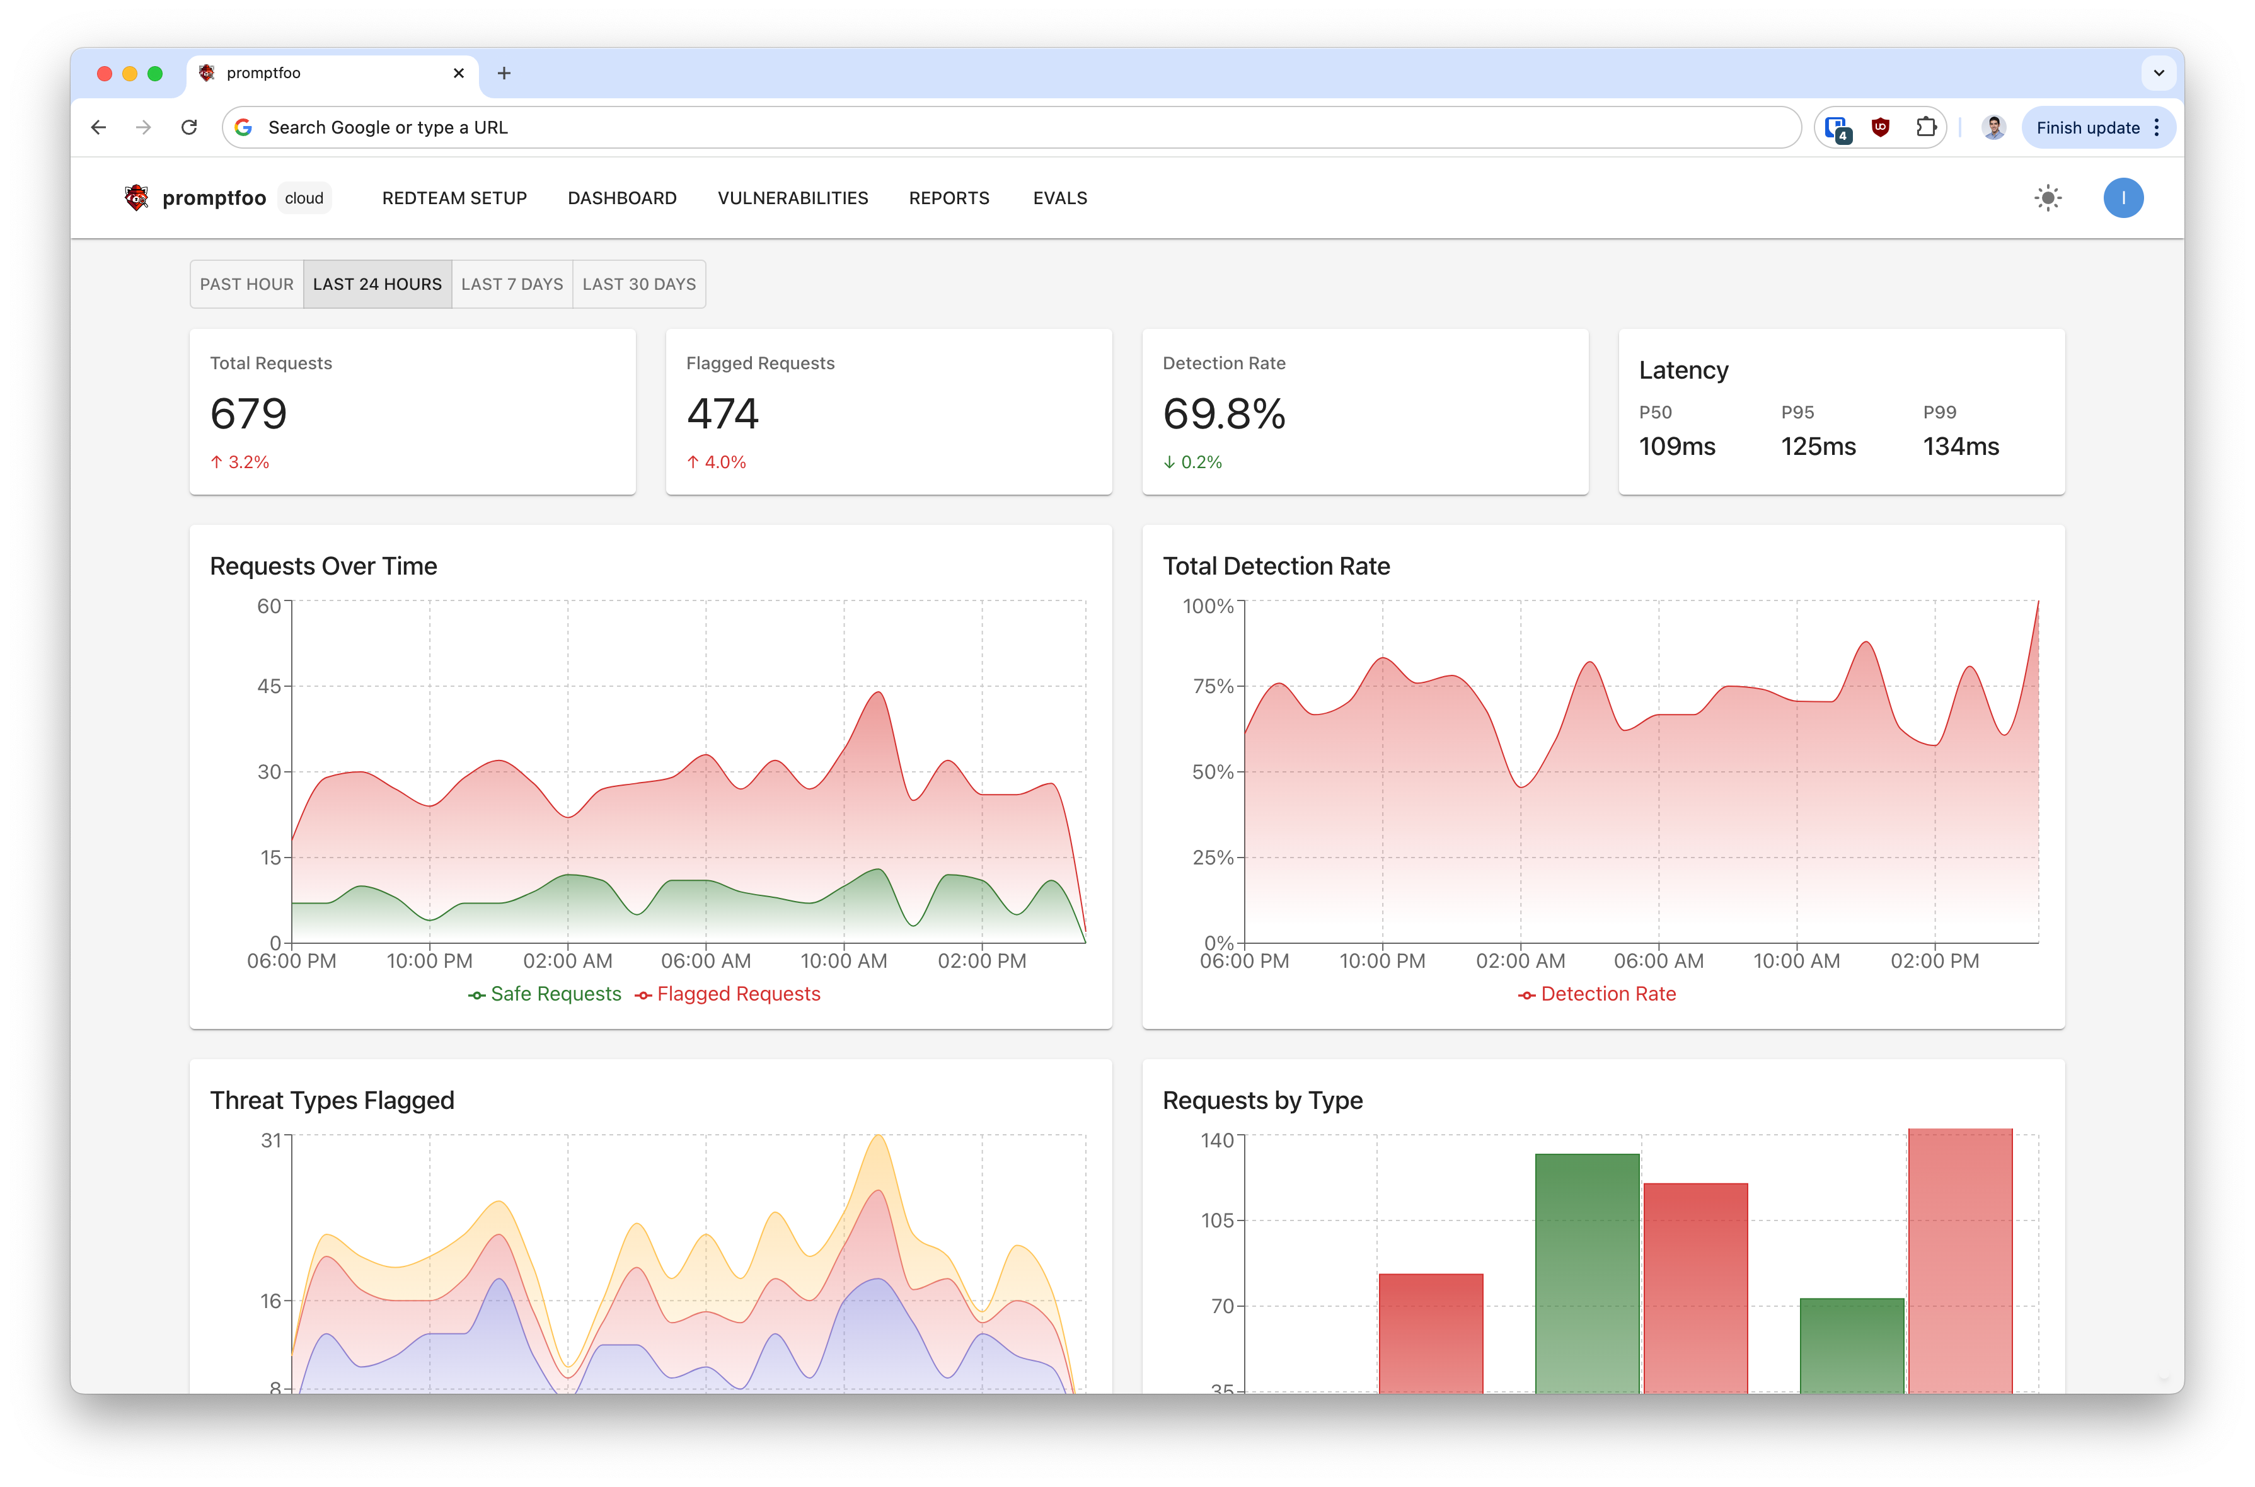
Task: Click the Google icon in the address bar
Action: click(x=244, y=127)
